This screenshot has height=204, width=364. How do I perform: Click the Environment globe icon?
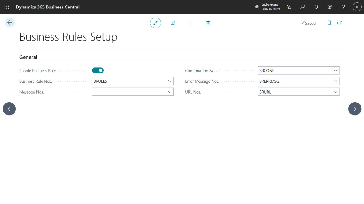click(257, 7)
